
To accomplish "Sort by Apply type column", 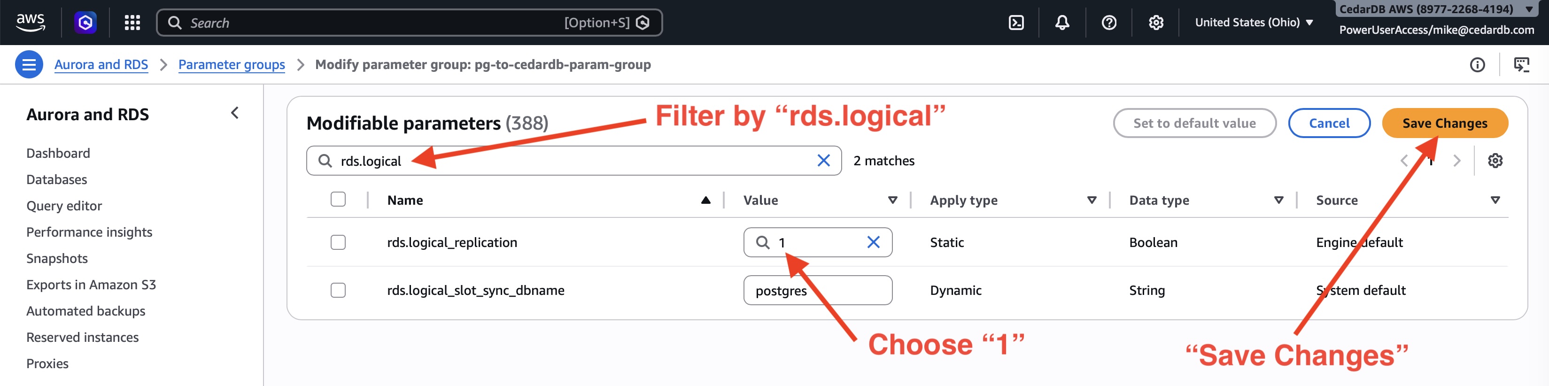I will click(x=1092, y=200).
